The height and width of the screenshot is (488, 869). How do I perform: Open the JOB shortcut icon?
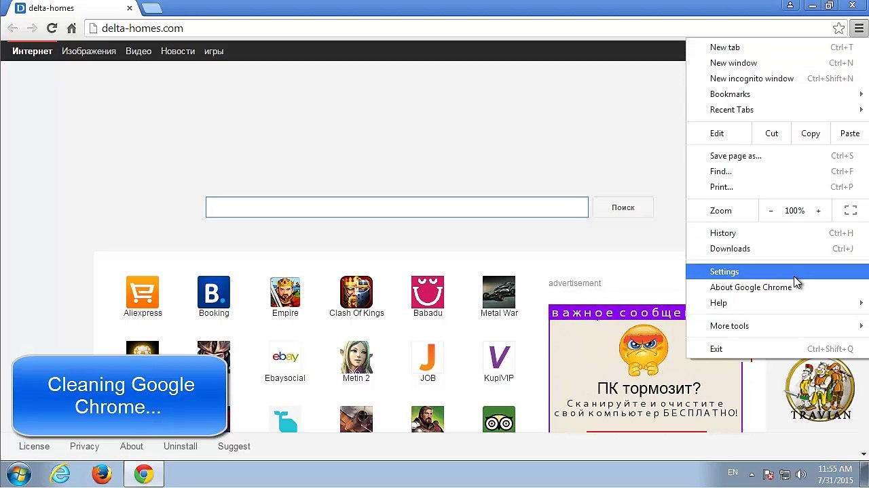tap(428, 357)
